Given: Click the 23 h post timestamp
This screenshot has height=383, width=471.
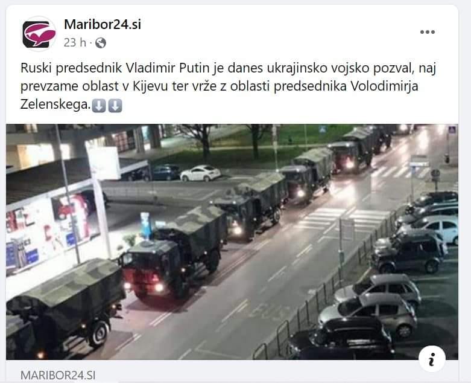Looking at the screenshot, I should [75, 43].
